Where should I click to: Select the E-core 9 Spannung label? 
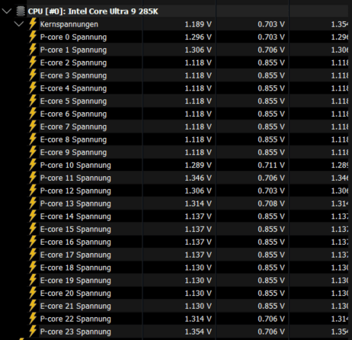pyautogui.click(x=73, y=152)
